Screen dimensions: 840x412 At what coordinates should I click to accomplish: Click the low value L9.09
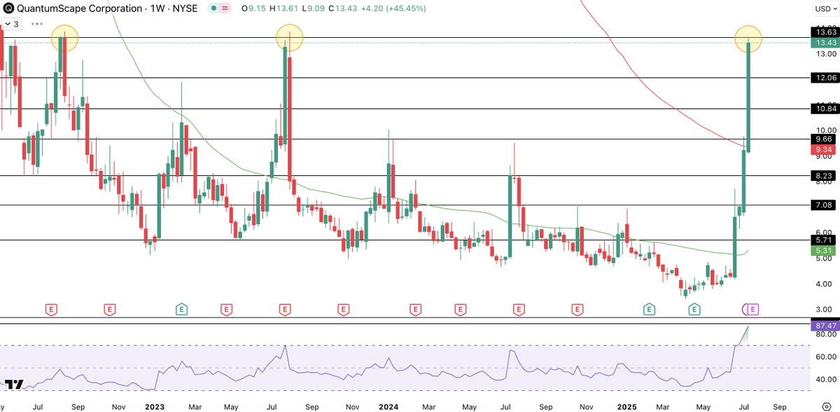tap(312, 8)
